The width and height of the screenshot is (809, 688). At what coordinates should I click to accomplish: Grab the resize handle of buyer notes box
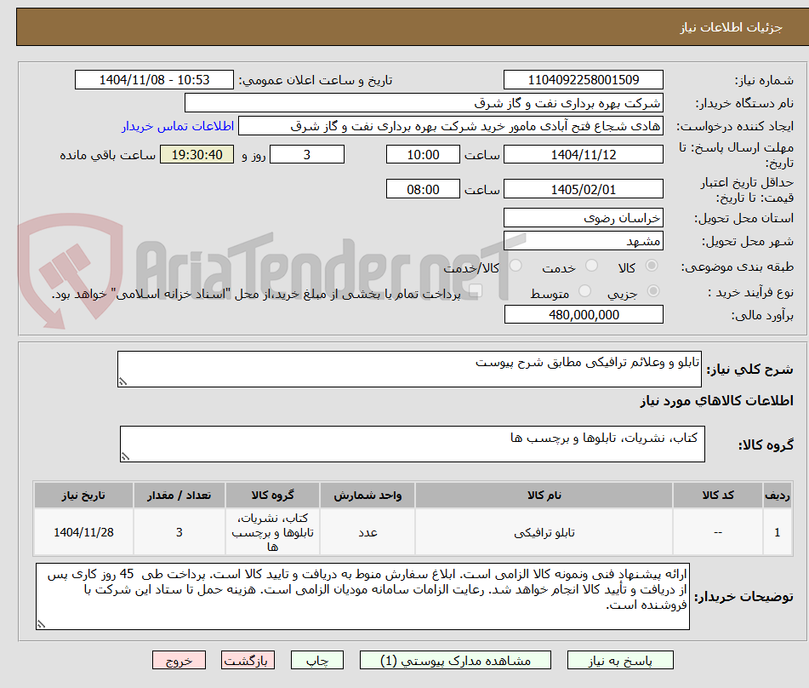pyautogui.click(x=42, y=624)
